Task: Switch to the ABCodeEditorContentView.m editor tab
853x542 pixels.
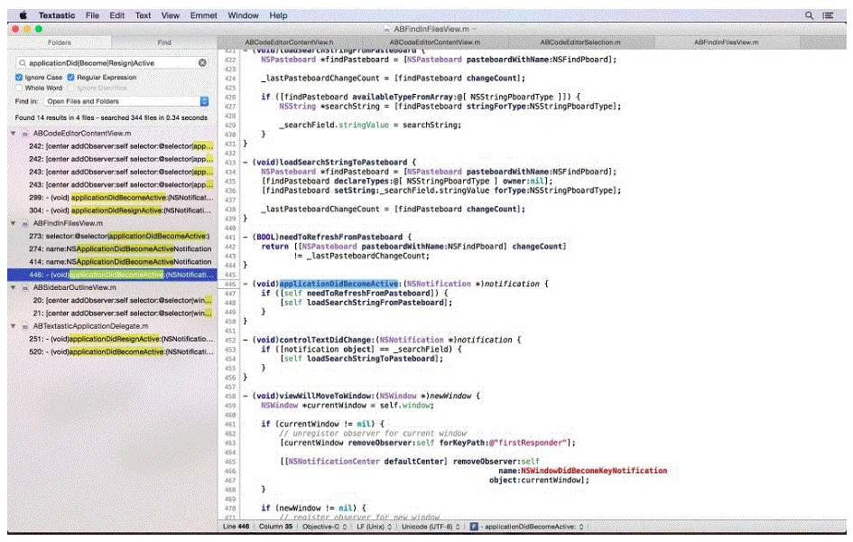Action: pos(435,42)
